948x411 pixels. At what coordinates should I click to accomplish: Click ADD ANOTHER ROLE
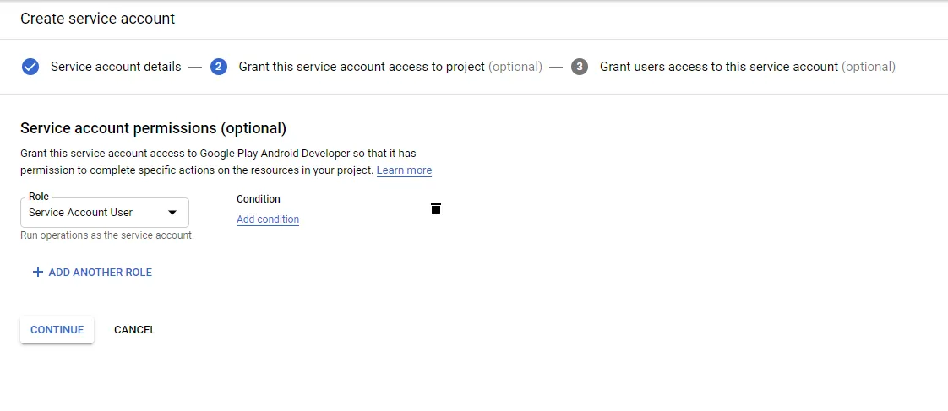tap(92, 273)
